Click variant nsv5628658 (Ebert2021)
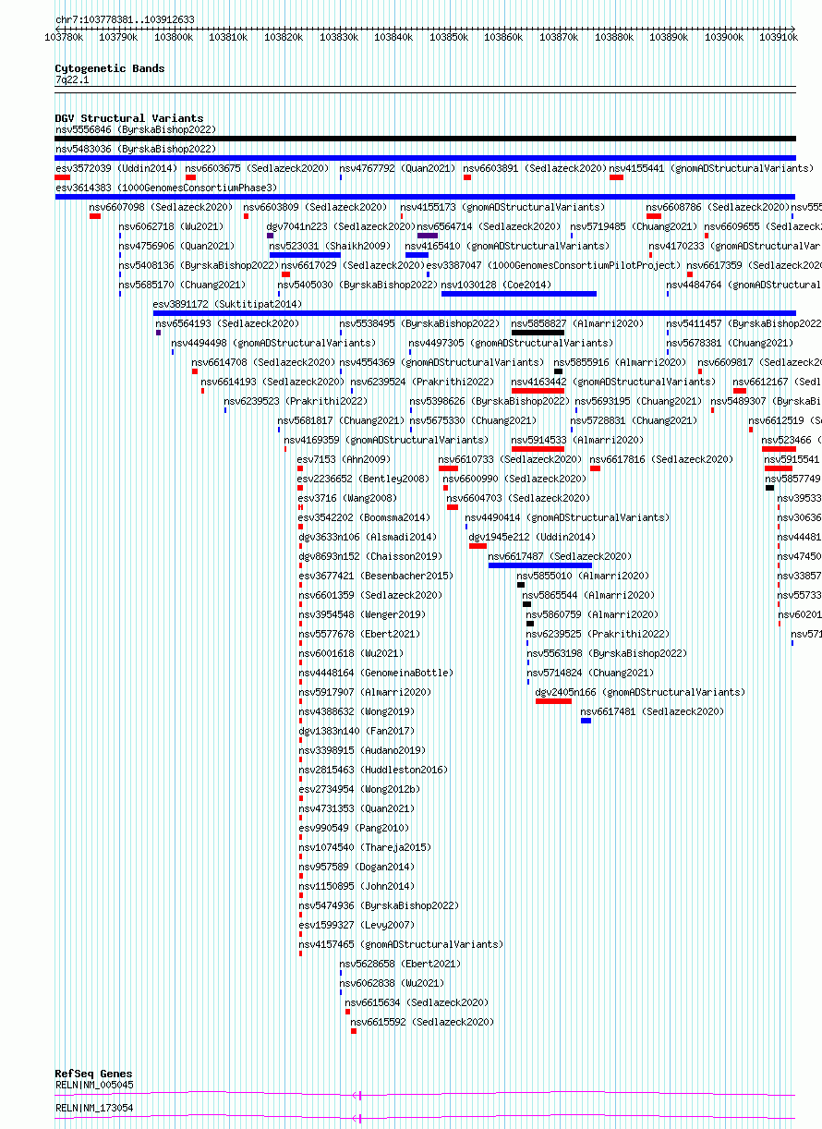The width and height of the screenshot is (822, 1129). [400, 964]
